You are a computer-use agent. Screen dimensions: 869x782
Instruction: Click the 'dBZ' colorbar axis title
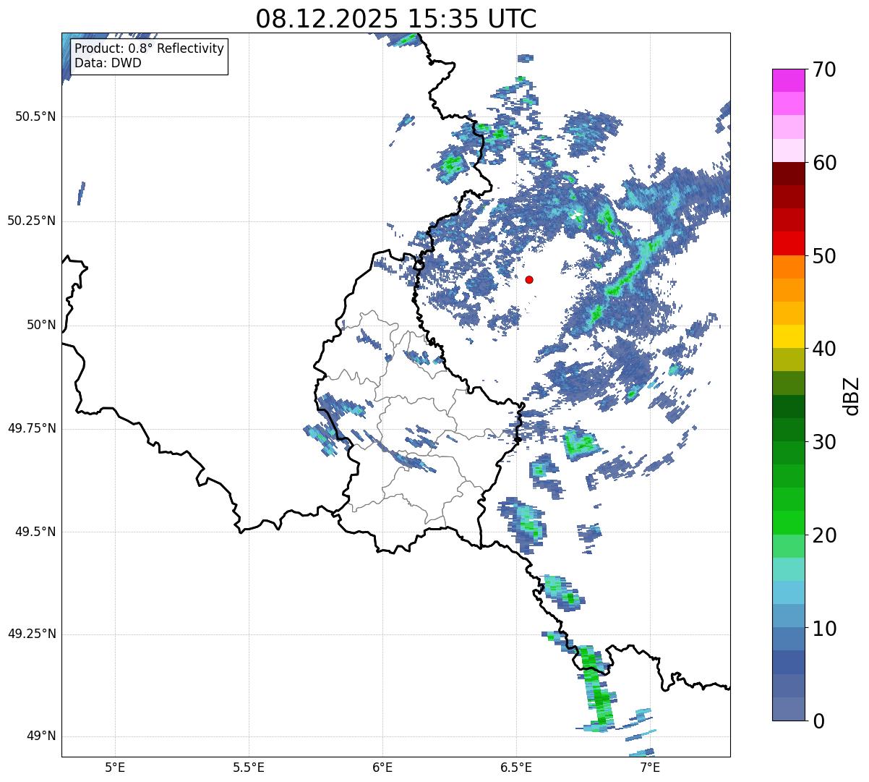(x=852, y=396)
